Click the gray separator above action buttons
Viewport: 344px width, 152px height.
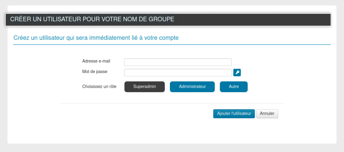click(172, 103)
